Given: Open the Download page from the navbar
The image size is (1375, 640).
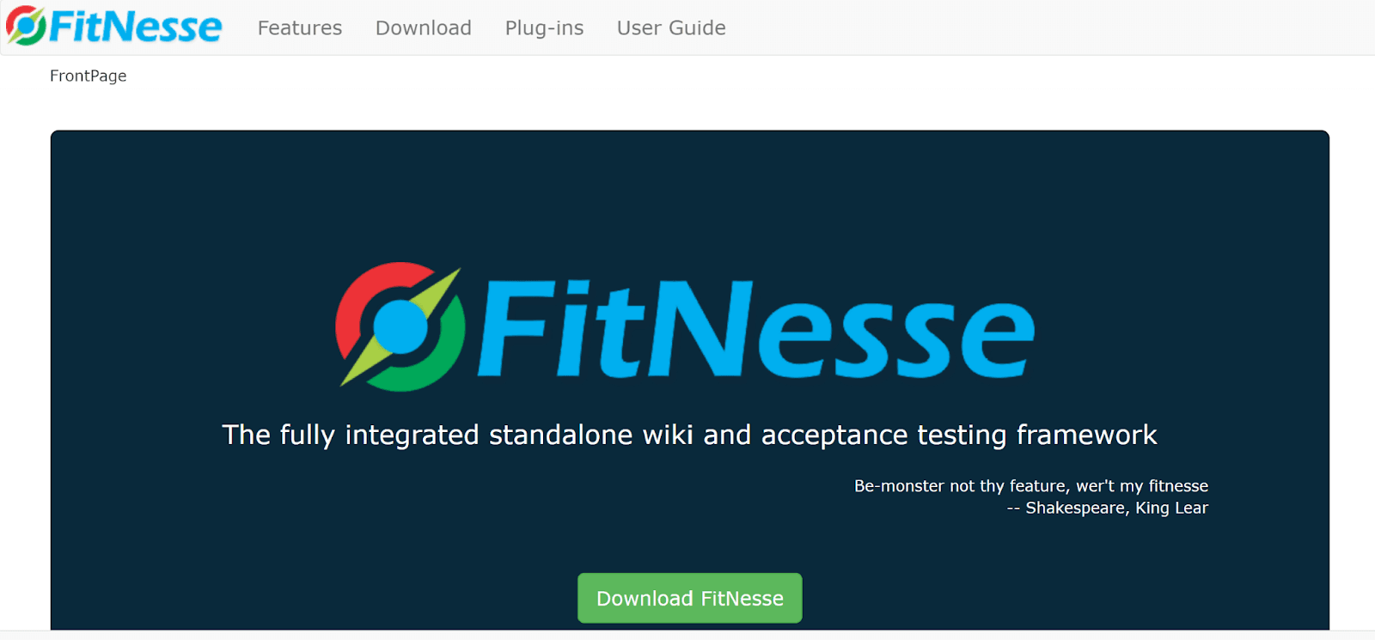Looking at the screenshot, I should click(x=423, y=27).
